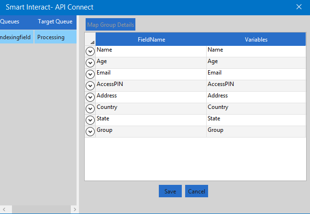Image resolution: width=310 pixels, height=214 pixels.
Task: Click the AccessPIN row chevron icon
Action: (x=90, y=86)
